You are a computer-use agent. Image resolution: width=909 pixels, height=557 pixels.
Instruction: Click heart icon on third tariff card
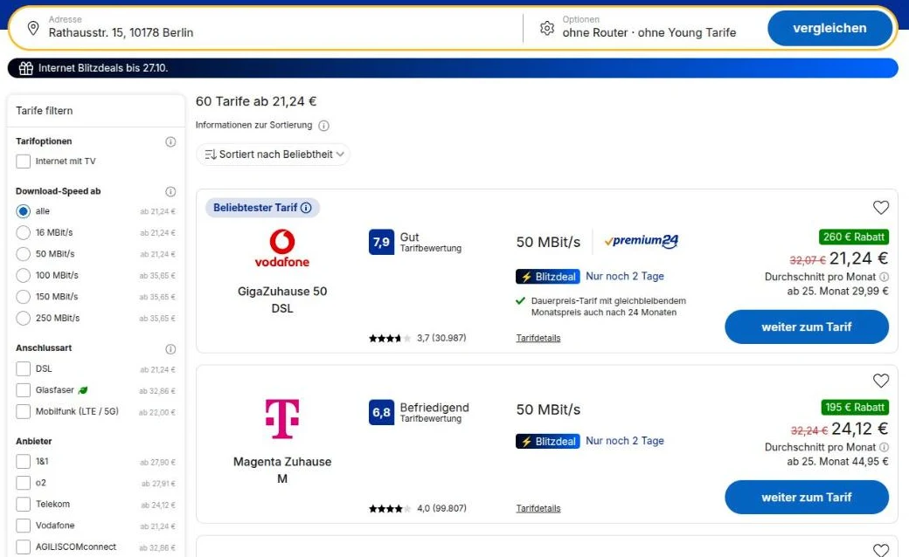[881, 550]
